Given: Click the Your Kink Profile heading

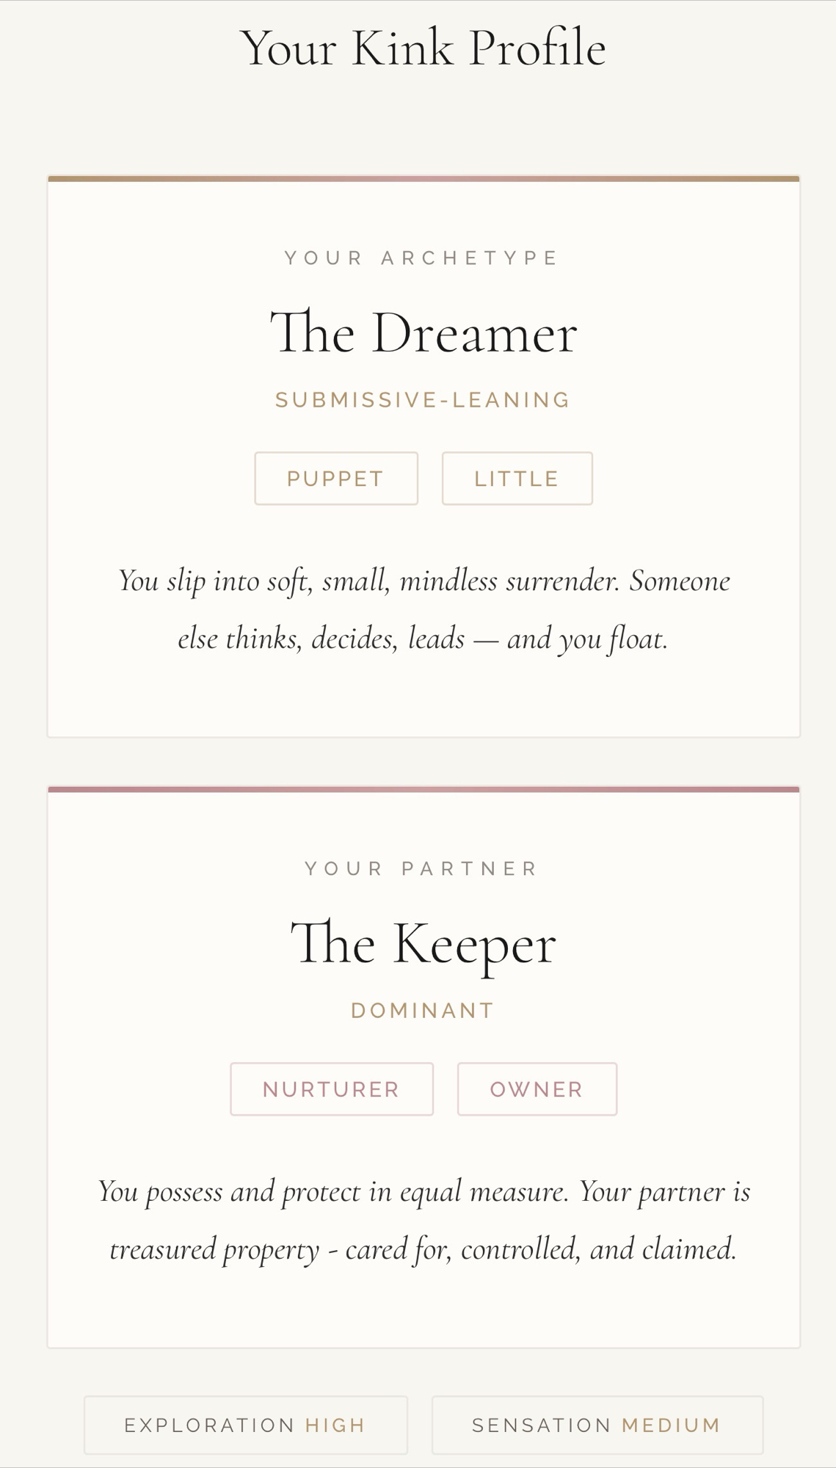Looking at the screenshot, I should click(x=423, y=48).
